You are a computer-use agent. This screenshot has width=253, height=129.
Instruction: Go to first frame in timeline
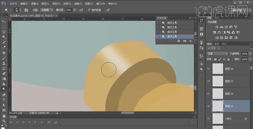(x=11, y=122)
